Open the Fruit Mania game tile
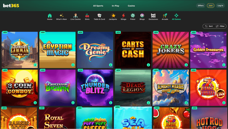 pyautogui.click(x=171, y=118)
